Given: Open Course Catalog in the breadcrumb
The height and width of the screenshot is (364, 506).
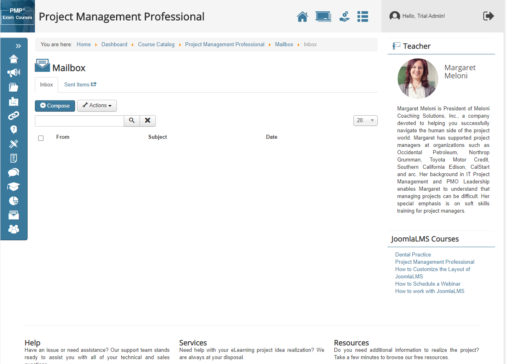Looking at the screenshot, I should click(156, 45).
